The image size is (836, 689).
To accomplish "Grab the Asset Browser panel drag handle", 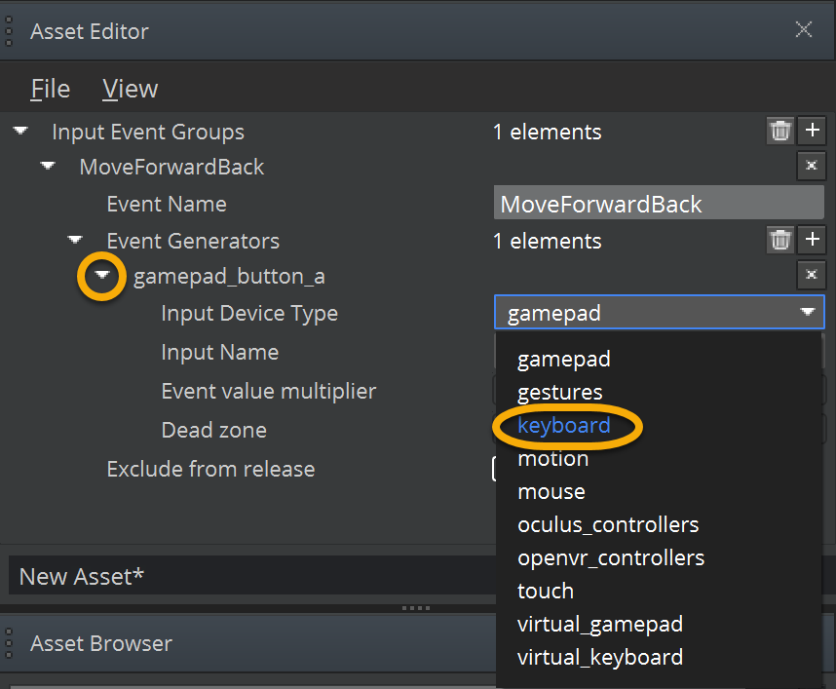I will click(x=9, y=643).
